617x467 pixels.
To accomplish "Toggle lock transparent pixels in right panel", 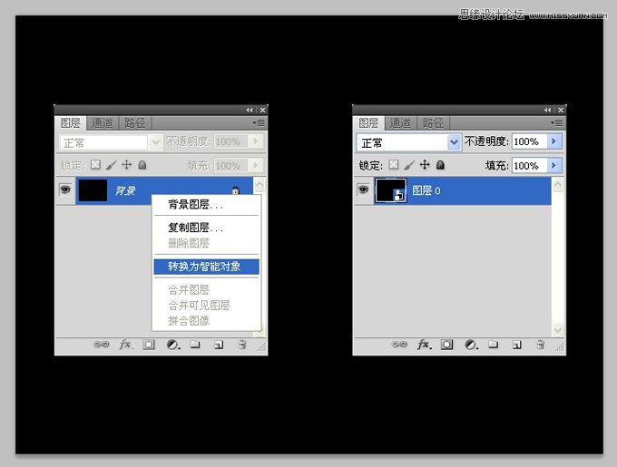I will pos(394,165).
